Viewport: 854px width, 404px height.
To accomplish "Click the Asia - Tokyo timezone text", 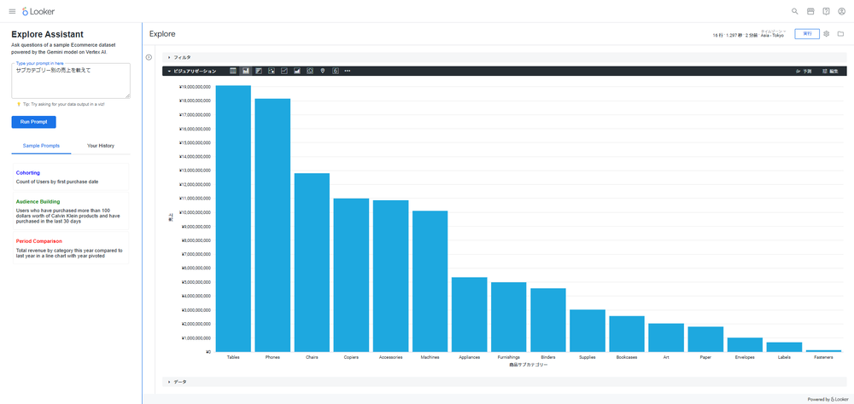I will tap(772, 35).
